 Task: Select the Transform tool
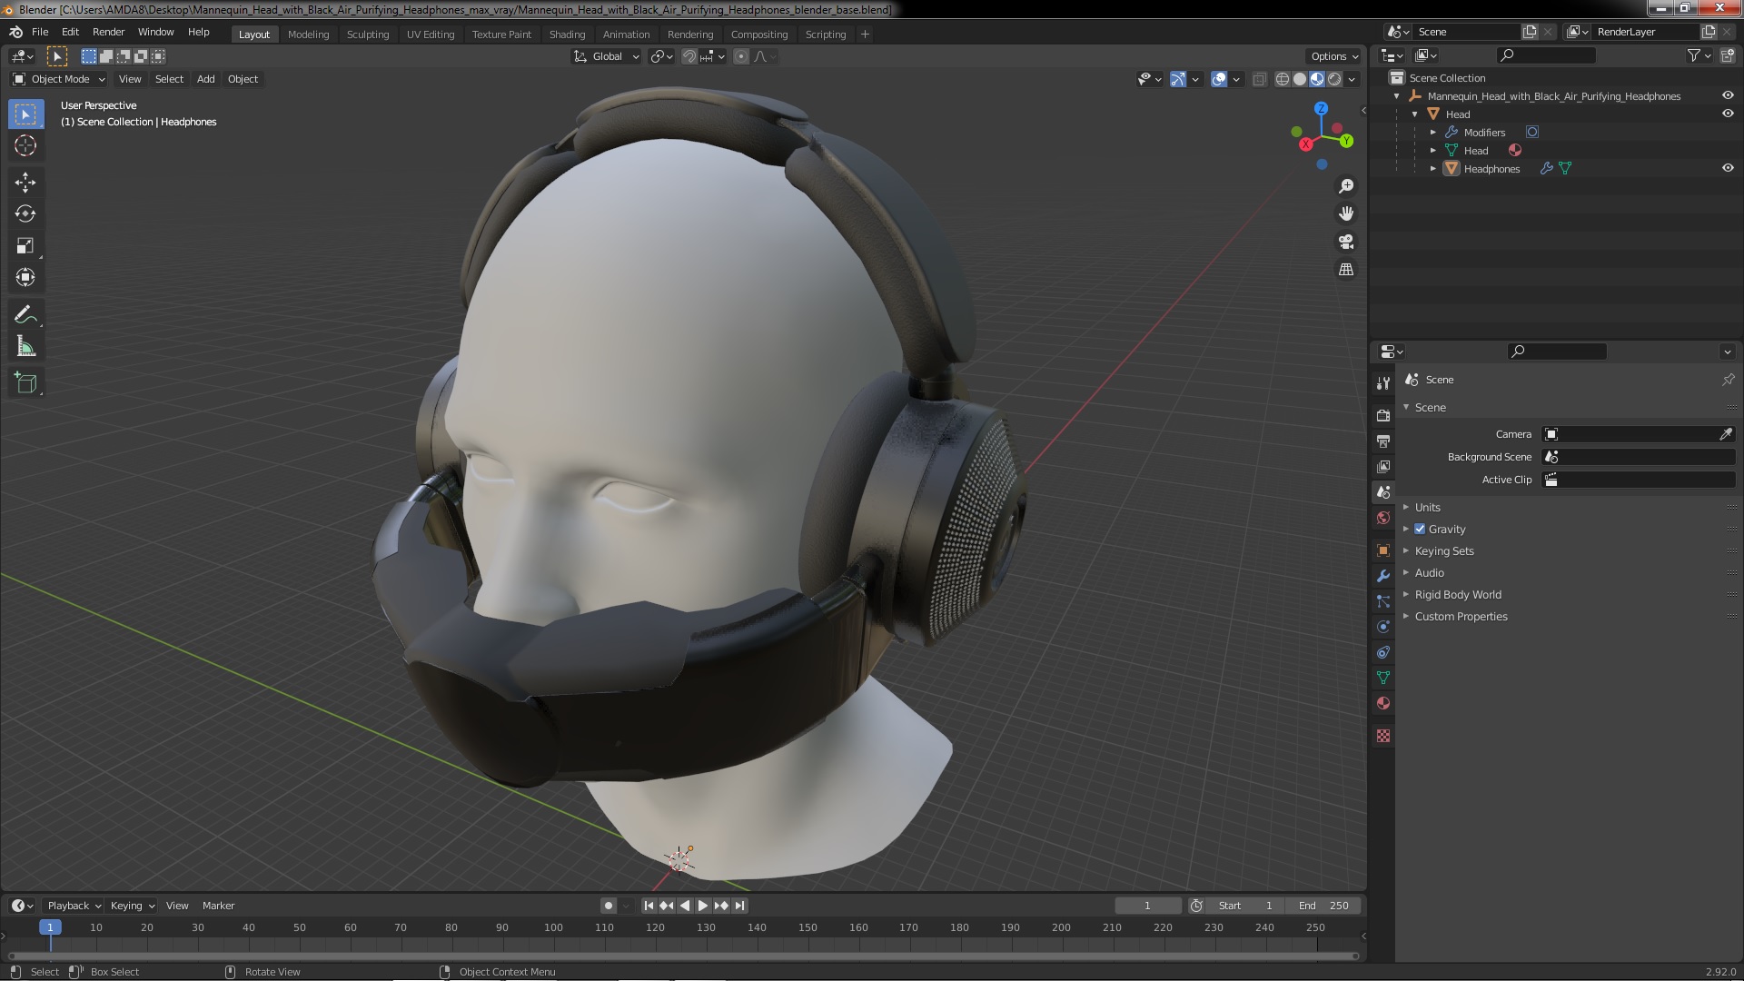tap(25, 278)
